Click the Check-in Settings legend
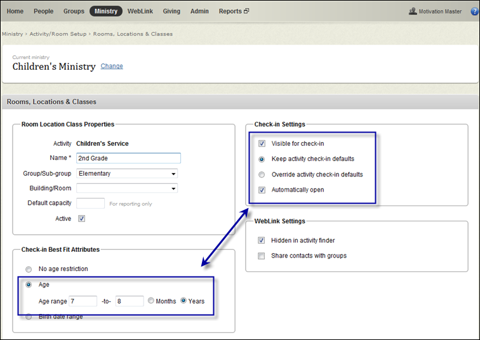Screen dimensions: 480x340 pos(280,124)
